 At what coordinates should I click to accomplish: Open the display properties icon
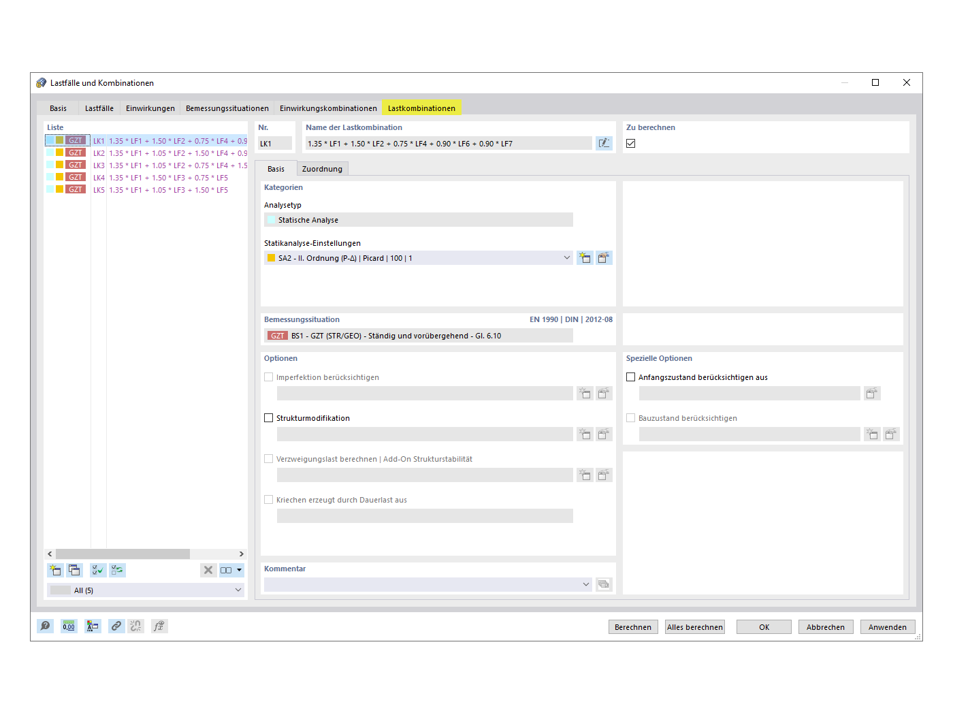(x=93, y=626)
